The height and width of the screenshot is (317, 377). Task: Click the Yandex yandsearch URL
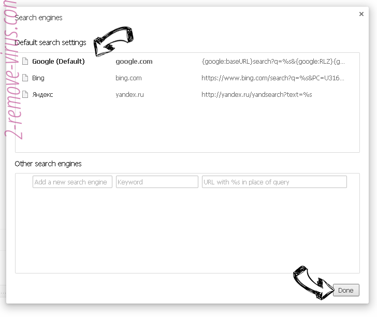(257, 95)
